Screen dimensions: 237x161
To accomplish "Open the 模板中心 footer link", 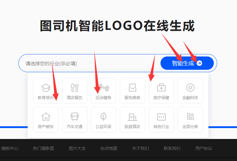I will pyautogui.click(x=10, y=148).
